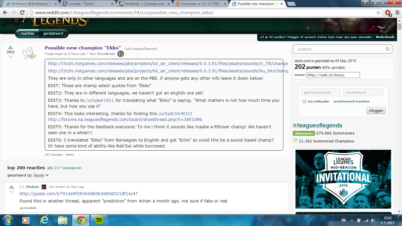
Task: Upvote the Ekko post arrow
Action: [x=10, y=47]
